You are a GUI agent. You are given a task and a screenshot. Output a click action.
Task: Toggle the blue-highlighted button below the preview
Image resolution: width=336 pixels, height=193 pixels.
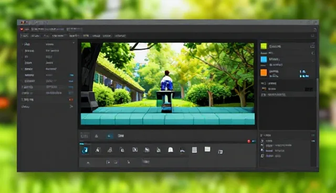tap(110, 136)
